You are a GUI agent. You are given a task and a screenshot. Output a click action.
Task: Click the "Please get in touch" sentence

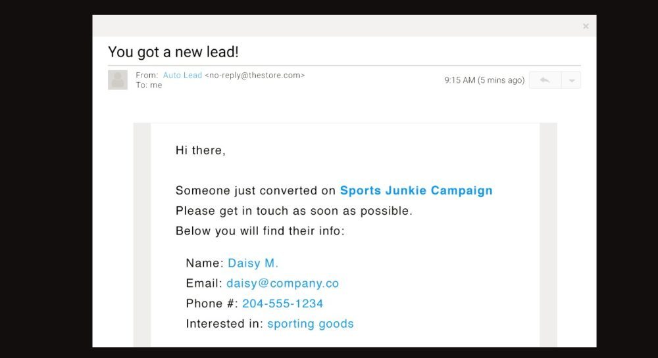[293, 211]
